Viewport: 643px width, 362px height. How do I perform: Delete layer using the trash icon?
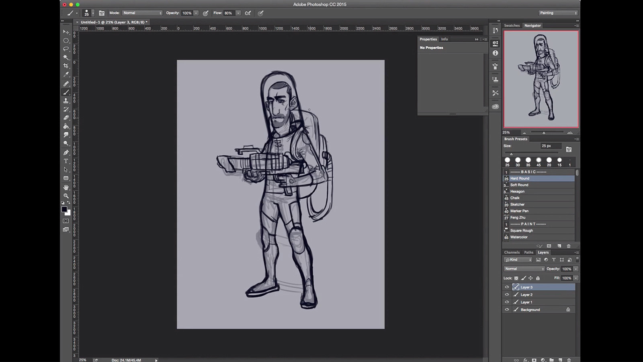(568, 360)
